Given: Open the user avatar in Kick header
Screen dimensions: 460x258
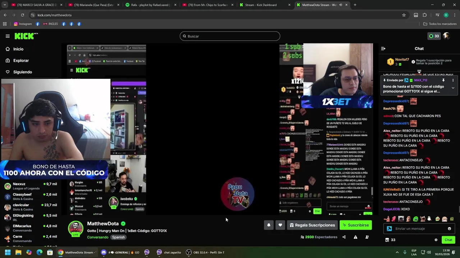Looking at the screenshot, I should [446, 36].
